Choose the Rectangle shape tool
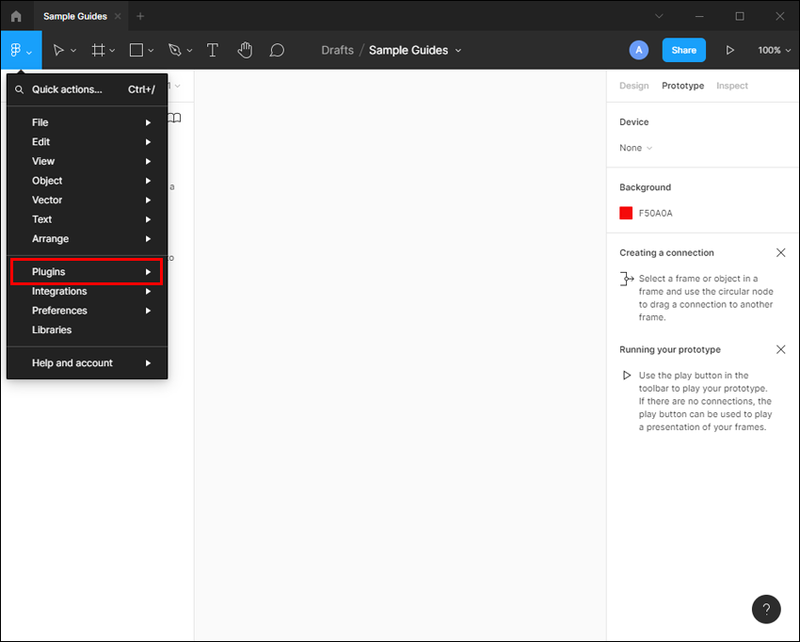800x642 pixels. pyautogui.click(x=136, y=50)
